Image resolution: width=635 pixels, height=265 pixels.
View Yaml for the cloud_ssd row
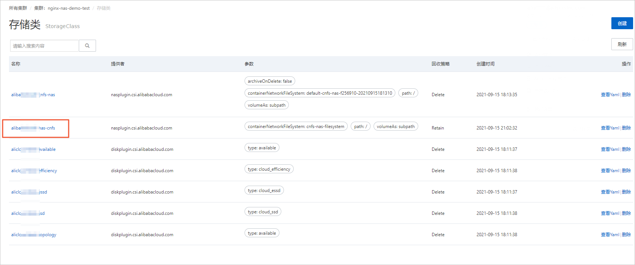[x=610, y=213]
